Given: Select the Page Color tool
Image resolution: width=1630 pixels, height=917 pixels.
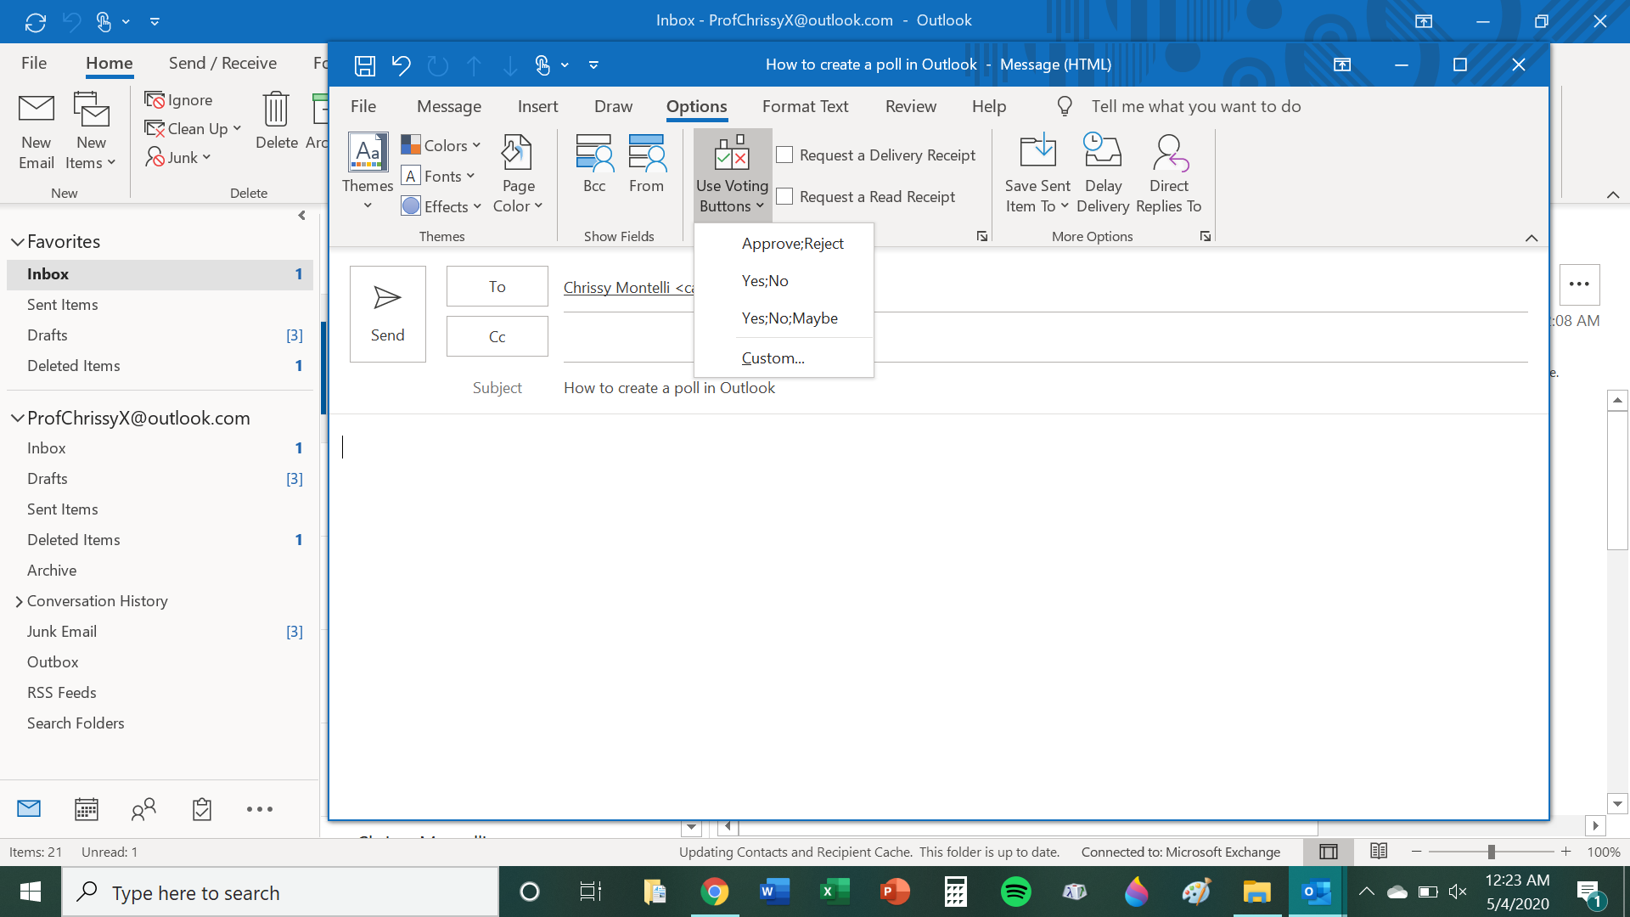Looking at the screenshot, I should click(x=517, y=172).
